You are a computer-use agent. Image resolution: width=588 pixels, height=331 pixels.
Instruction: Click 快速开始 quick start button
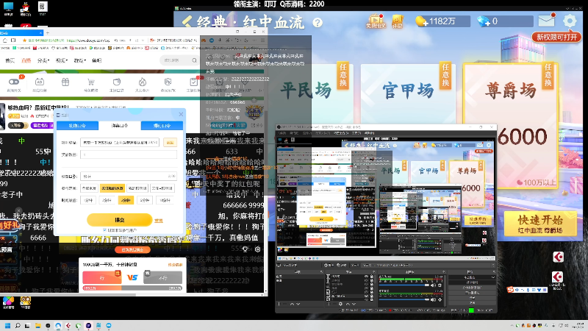pyautogui.click(x=540, y=224)
